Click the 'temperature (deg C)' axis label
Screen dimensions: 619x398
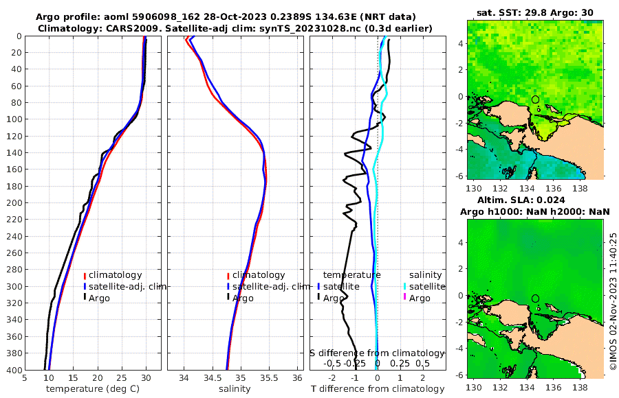pos(93,389)
